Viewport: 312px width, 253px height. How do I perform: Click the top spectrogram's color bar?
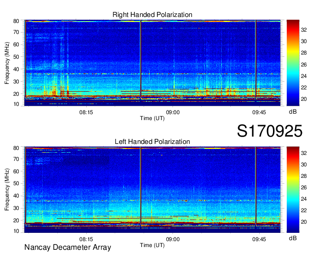[293, 63]
